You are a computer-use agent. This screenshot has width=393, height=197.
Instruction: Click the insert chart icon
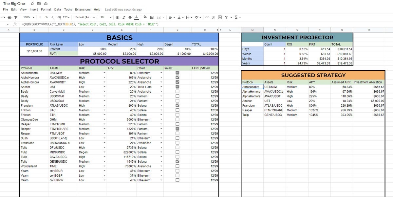[219, 17]
